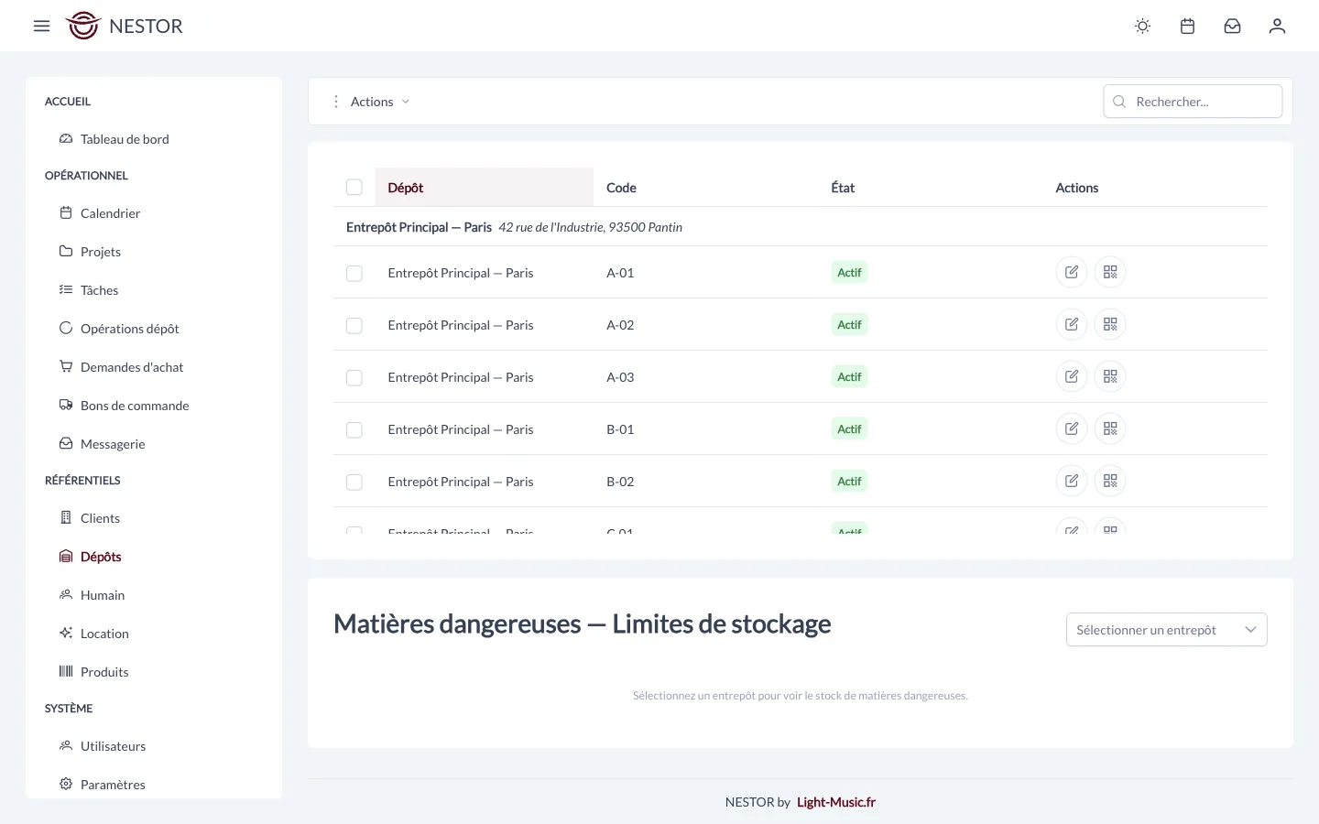The image size is (1319, 824).
Task: Open the calendar icon in top bar
Action: [x=1187, y=26]
